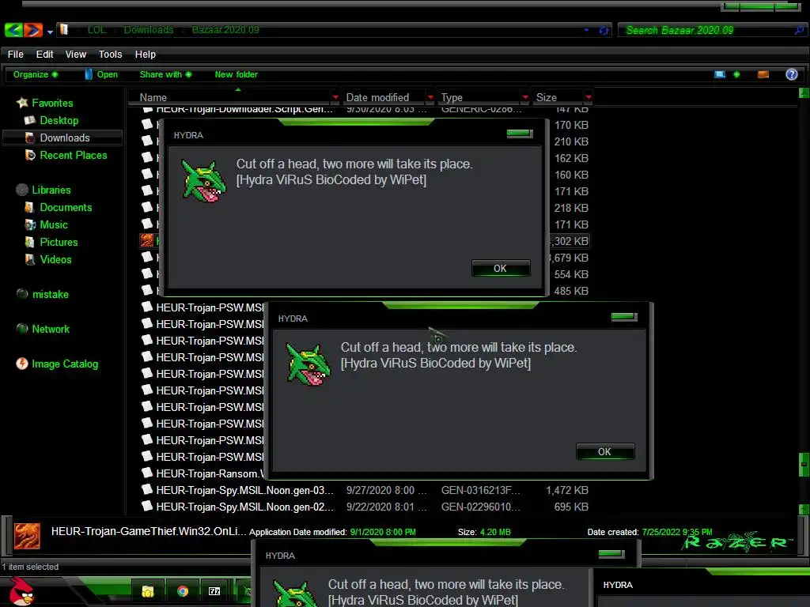Open the recent locations arrow beside Forward
This screenshot has width=810, height=607.
click(50, 32)
